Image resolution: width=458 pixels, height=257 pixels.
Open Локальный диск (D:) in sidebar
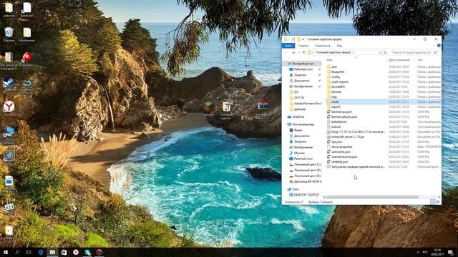pos(306,170)
